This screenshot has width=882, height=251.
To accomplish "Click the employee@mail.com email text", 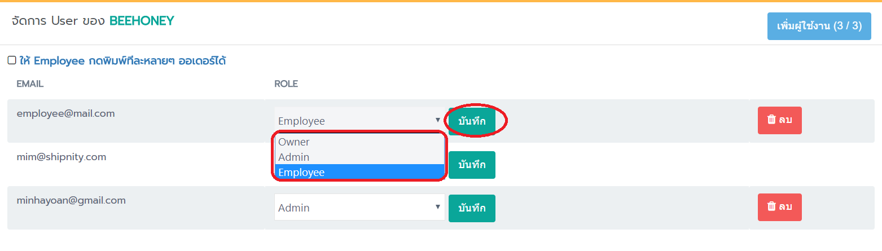I will [65, 113].
